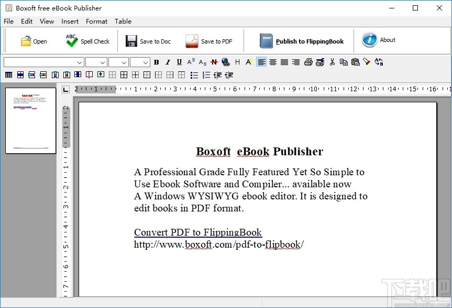
Task: Toggle bold formatting
Action: pyautogui.click(x=156, y=62)
